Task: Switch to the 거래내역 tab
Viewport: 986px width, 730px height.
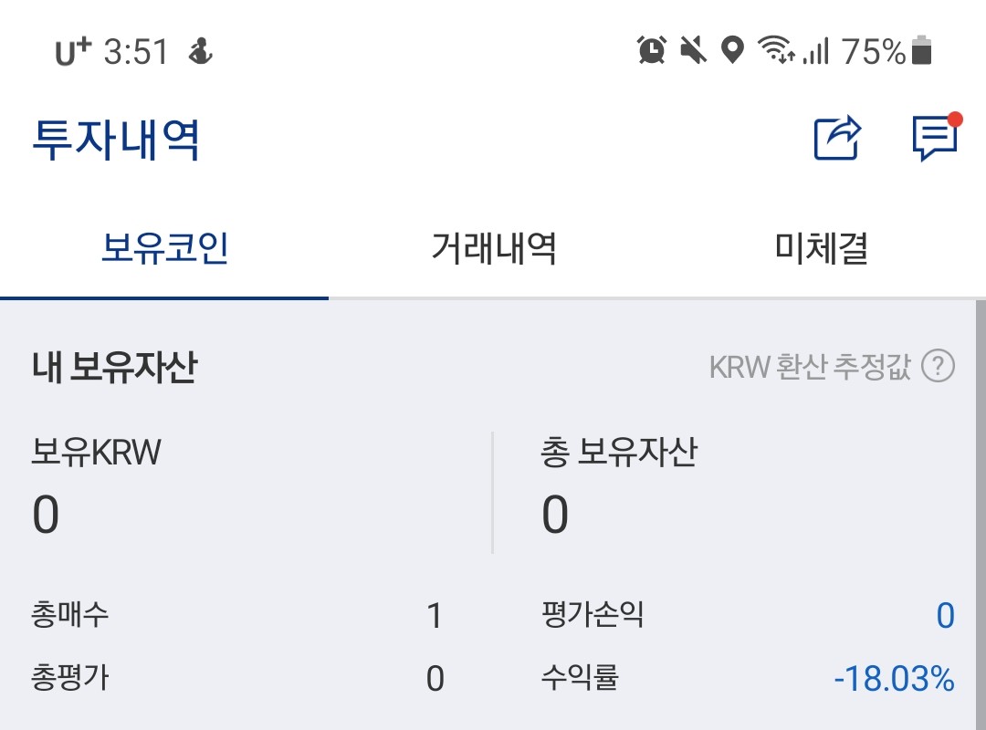Action: (x=493, y=248)
